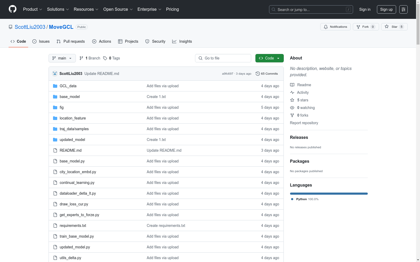Click the traj_data/samples folder icon

tap(55, 129)
